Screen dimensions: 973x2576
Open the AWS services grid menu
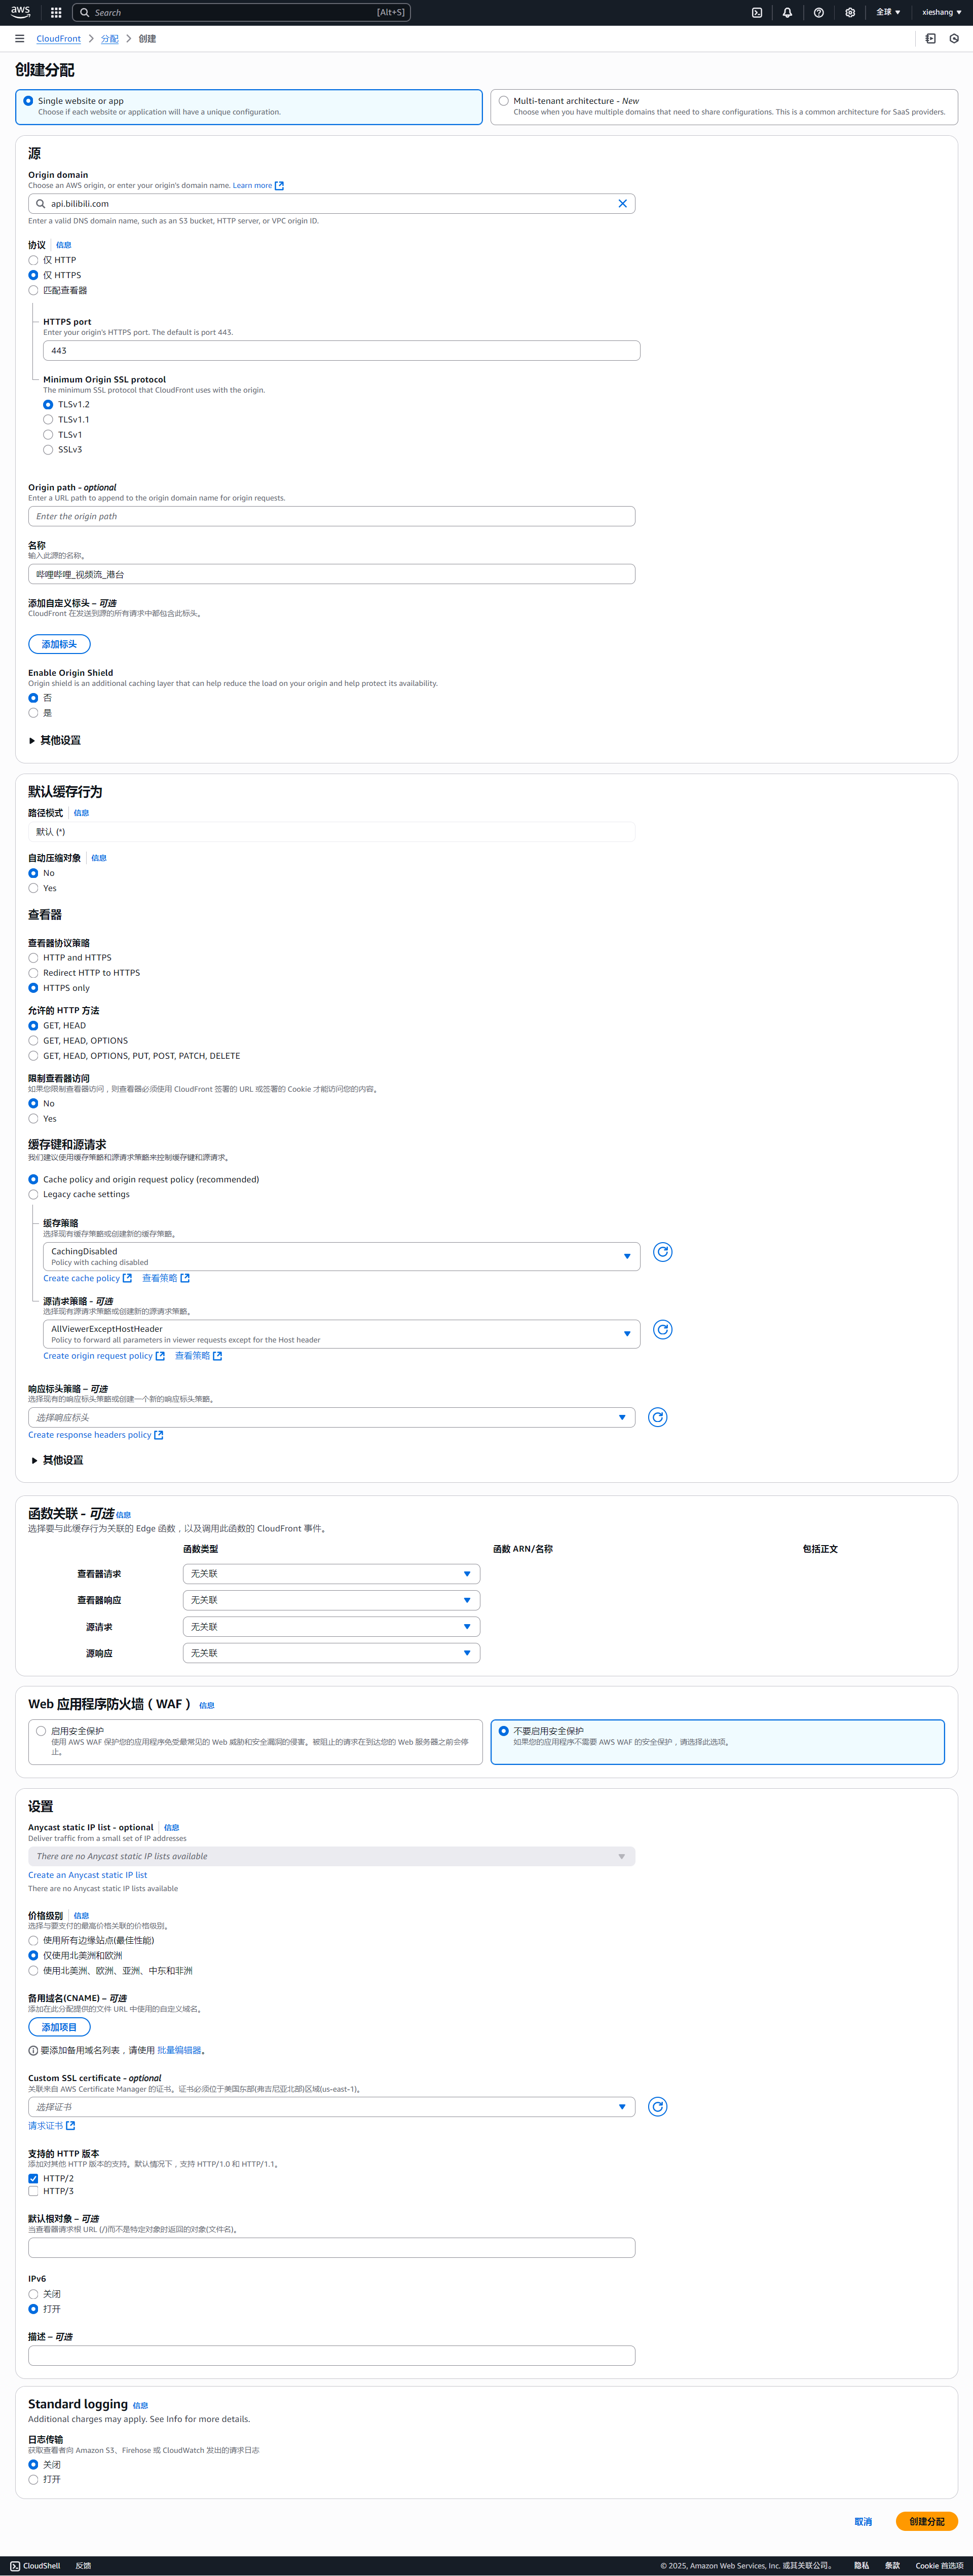[56, 13]
